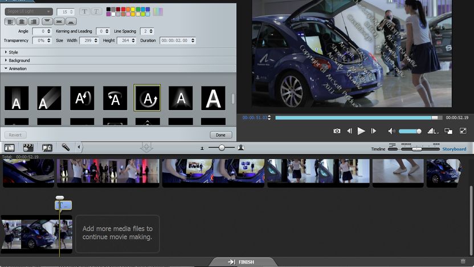Step back to the previous frame

pyautogui.click(x=349, y=131)
